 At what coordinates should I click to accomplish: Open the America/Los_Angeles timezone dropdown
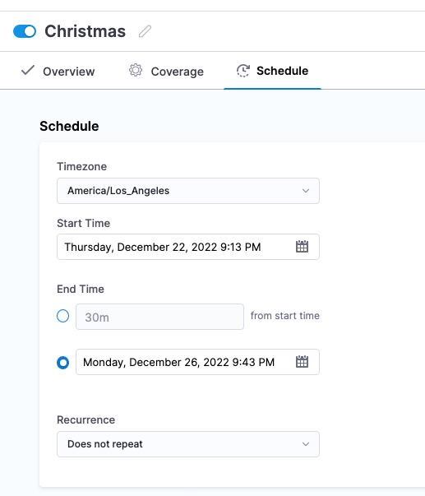(188, 191)
